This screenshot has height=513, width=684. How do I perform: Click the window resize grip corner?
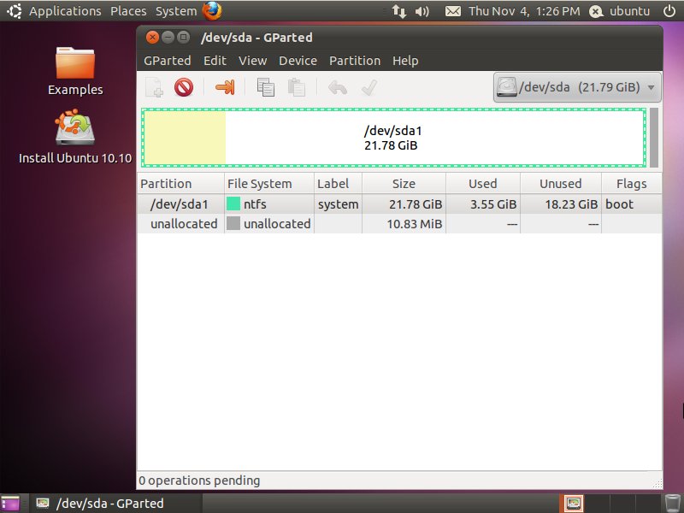tap(657, 483)
